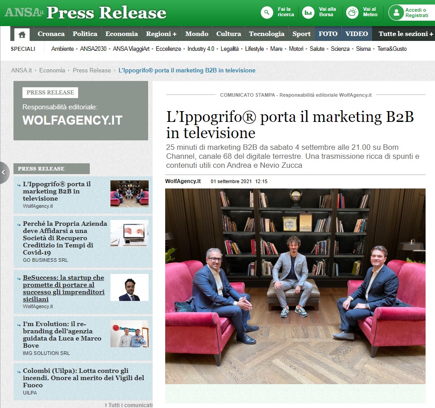Click the home icon in navigation bar
The image size is (435, 408).
pyautogui.click(x=22, y=34)
